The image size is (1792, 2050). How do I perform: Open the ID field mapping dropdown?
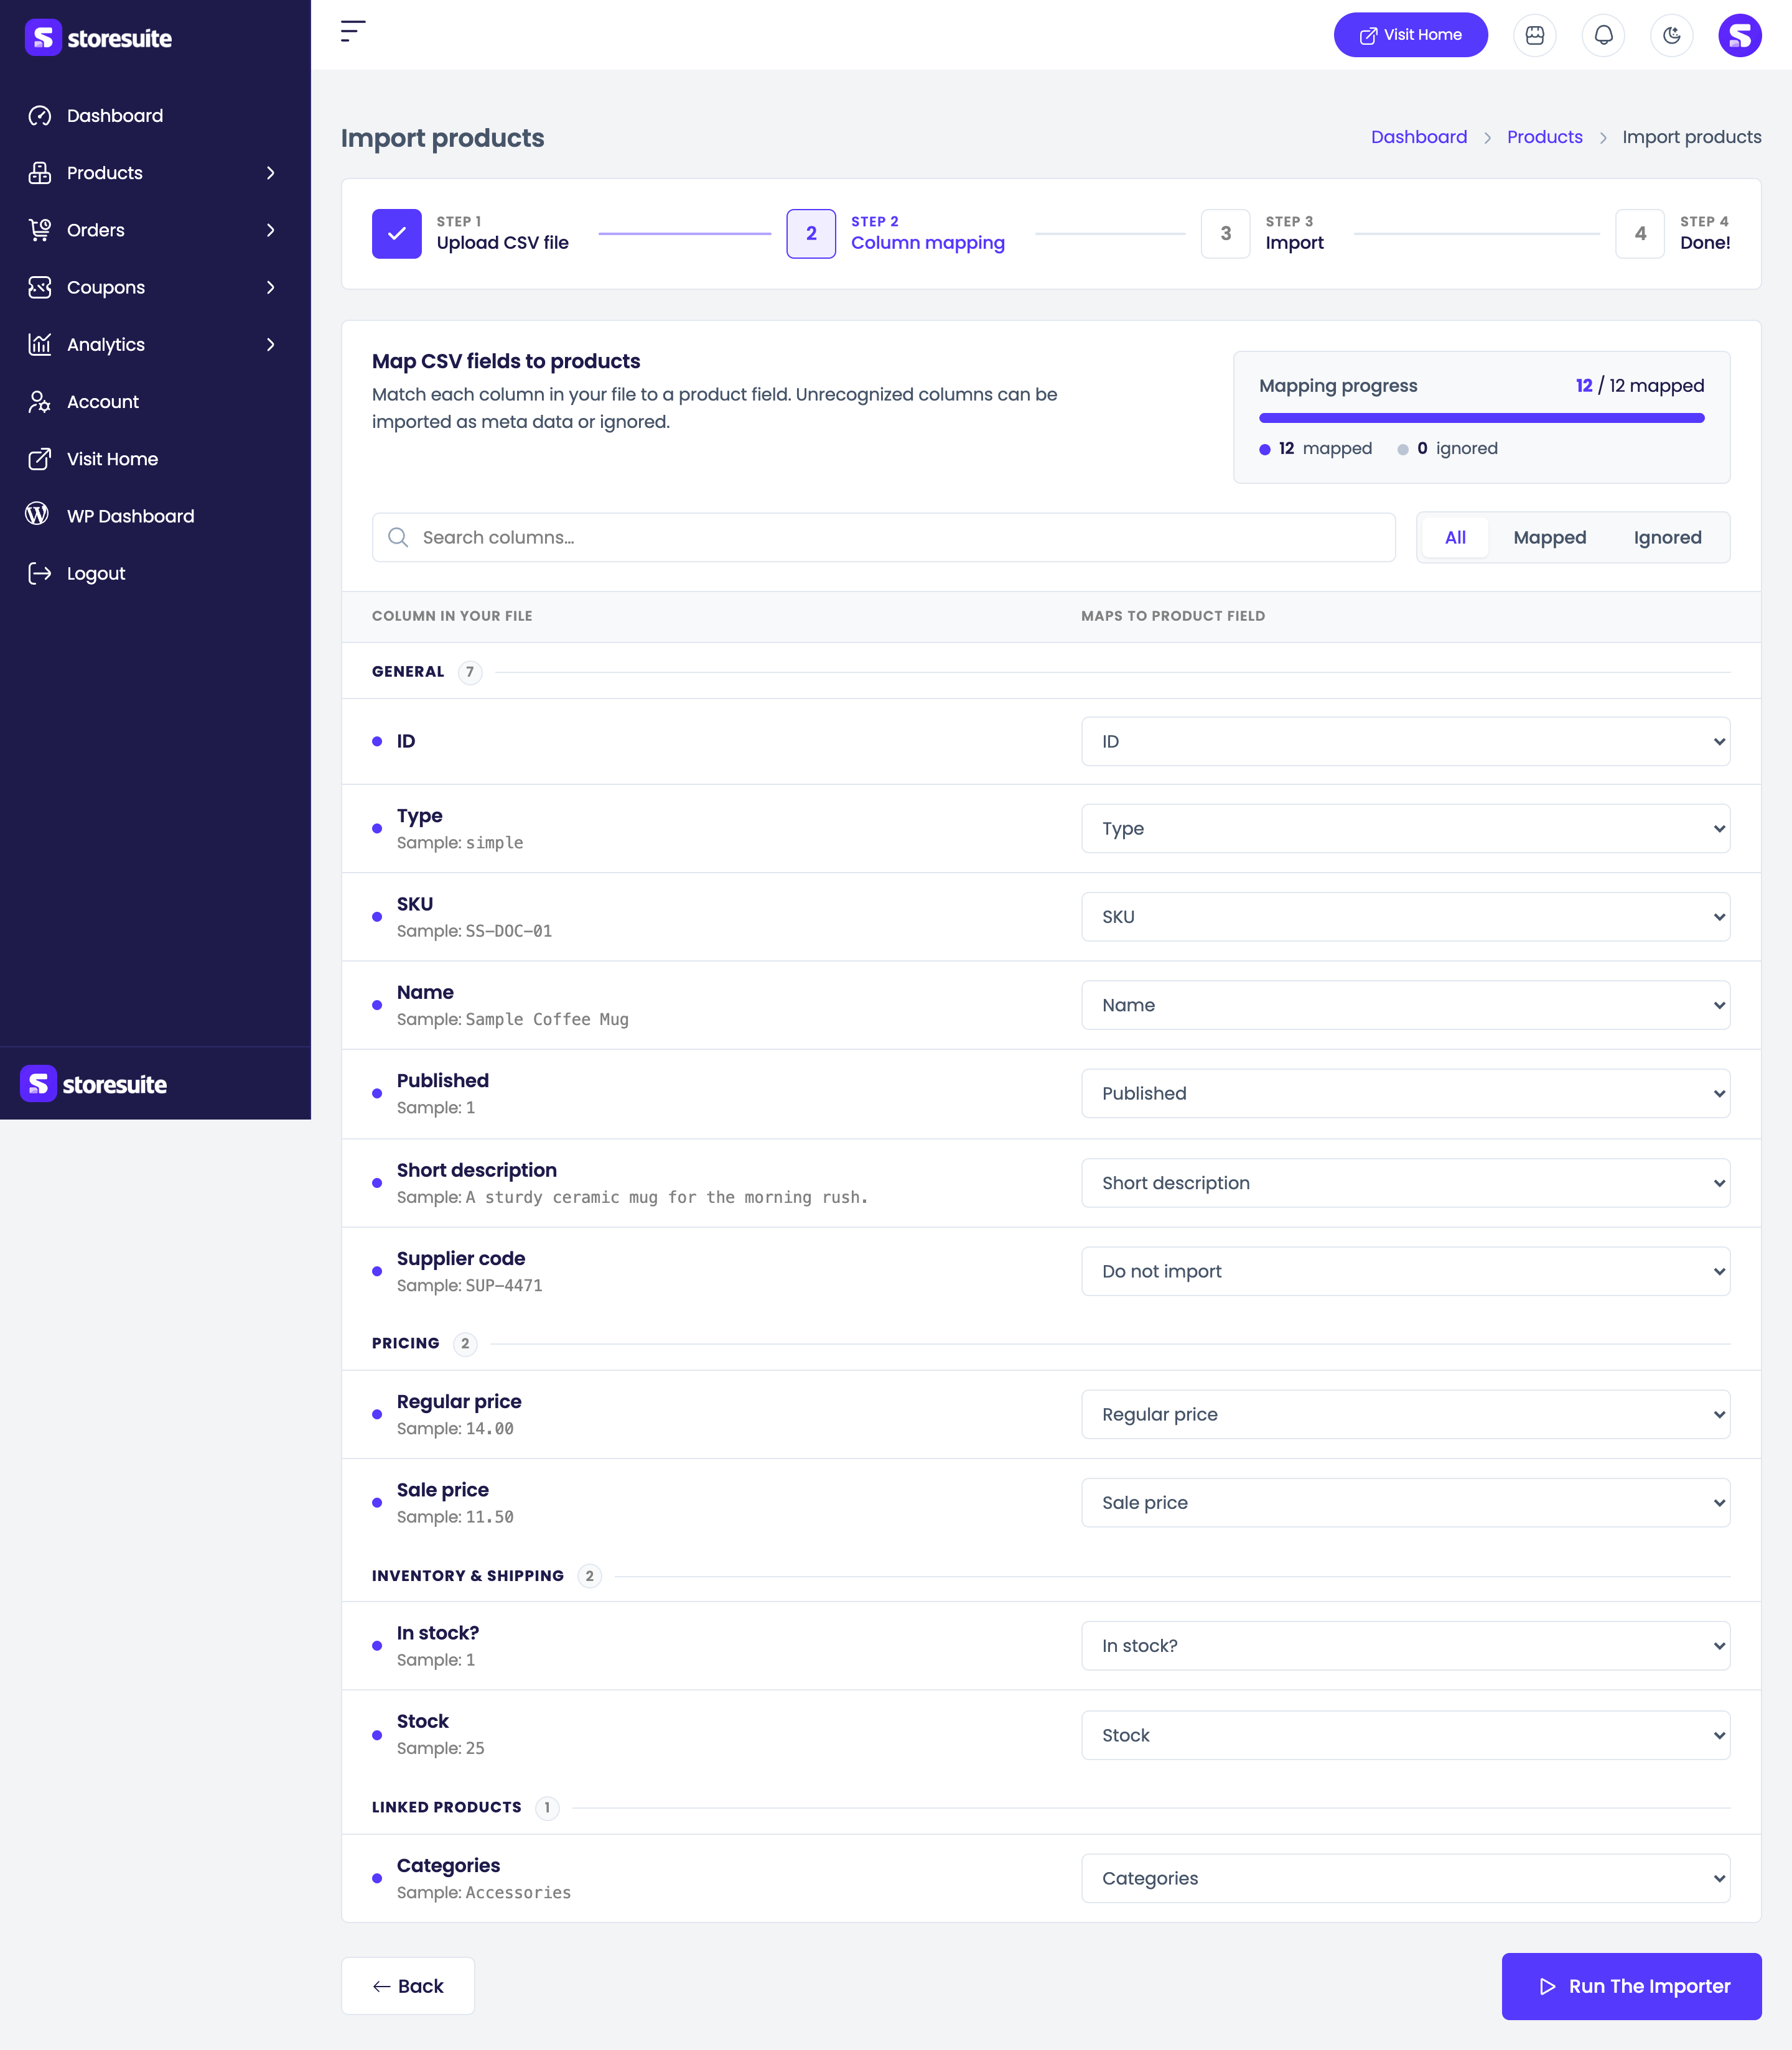1405,741
